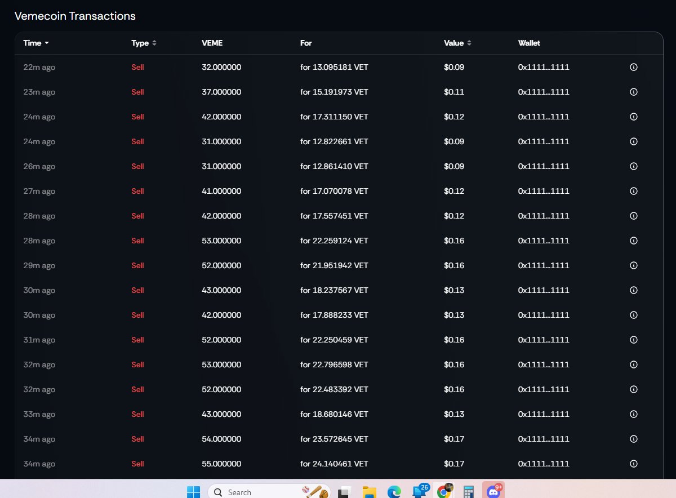Viewport: 676px width, 498px height.
Task: Open info icon for 15.191973 VET row
Action: point(633,92)
